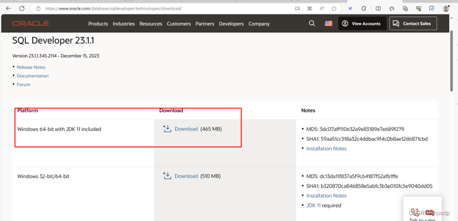Screen dimensions: 458x221
Task: Open the Resources menu
Action: click(x=151, y=24)
